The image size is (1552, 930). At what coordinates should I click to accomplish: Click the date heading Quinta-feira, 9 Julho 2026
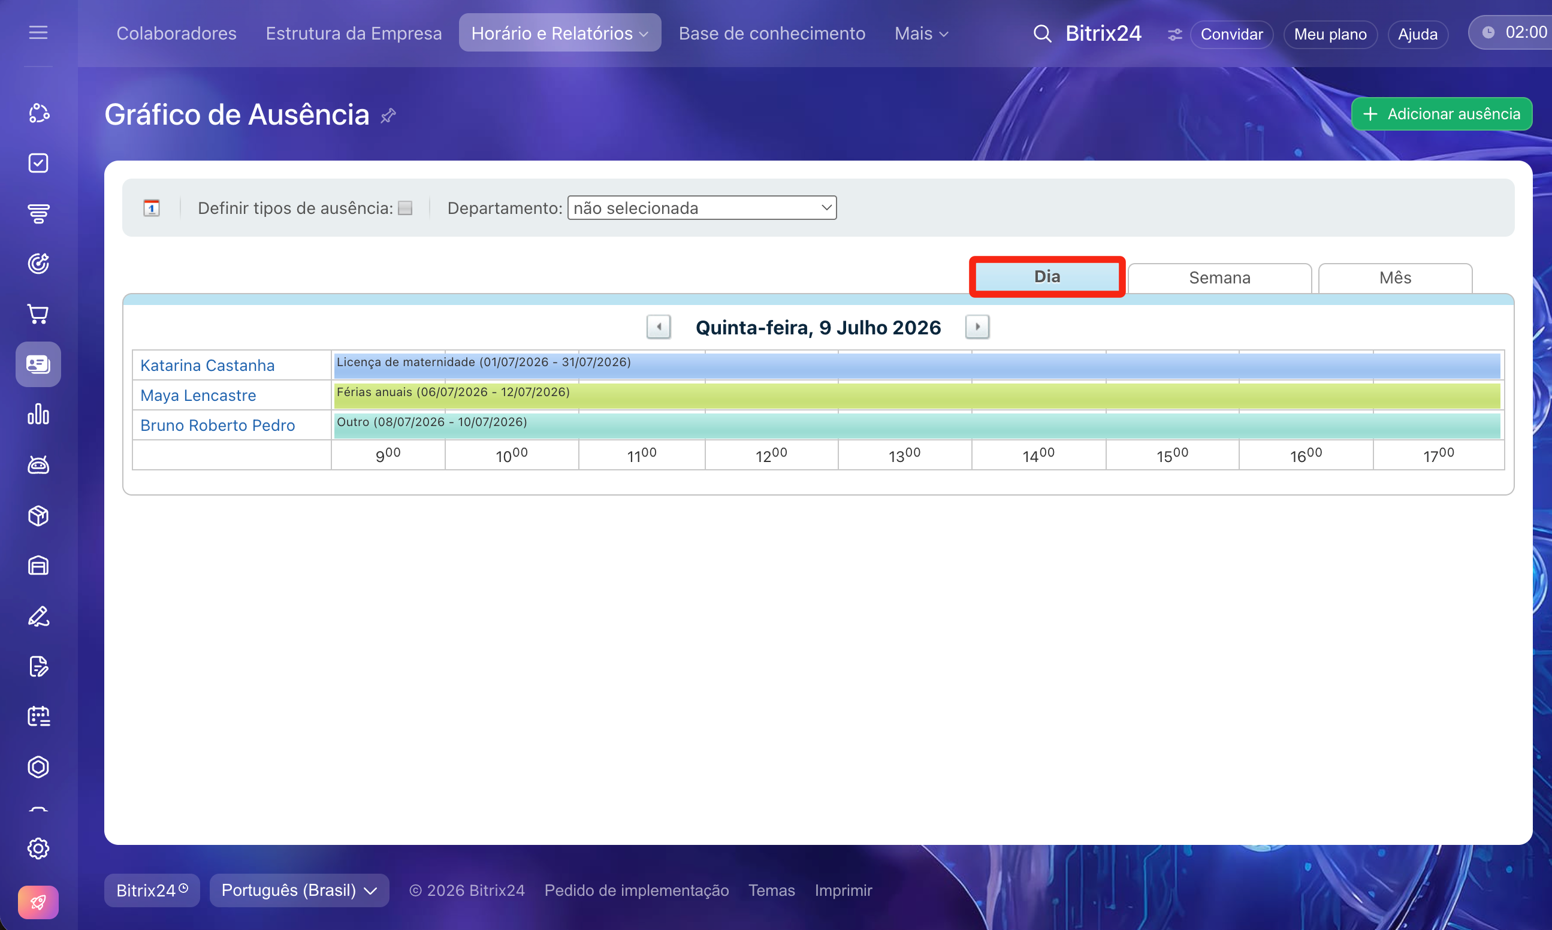(818, 327)
